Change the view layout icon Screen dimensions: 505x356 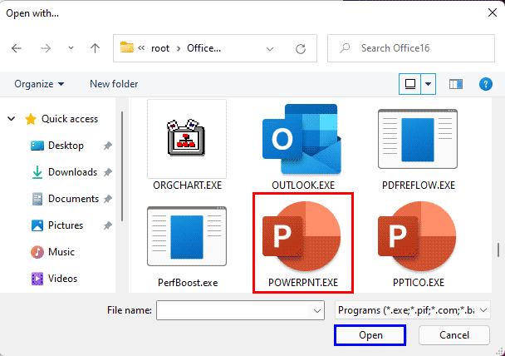[410, 84]
